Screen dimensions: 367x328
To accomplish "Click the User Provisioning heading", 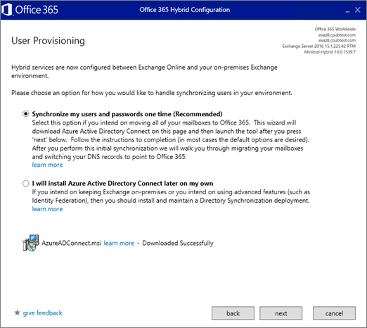I will [49, 41].
